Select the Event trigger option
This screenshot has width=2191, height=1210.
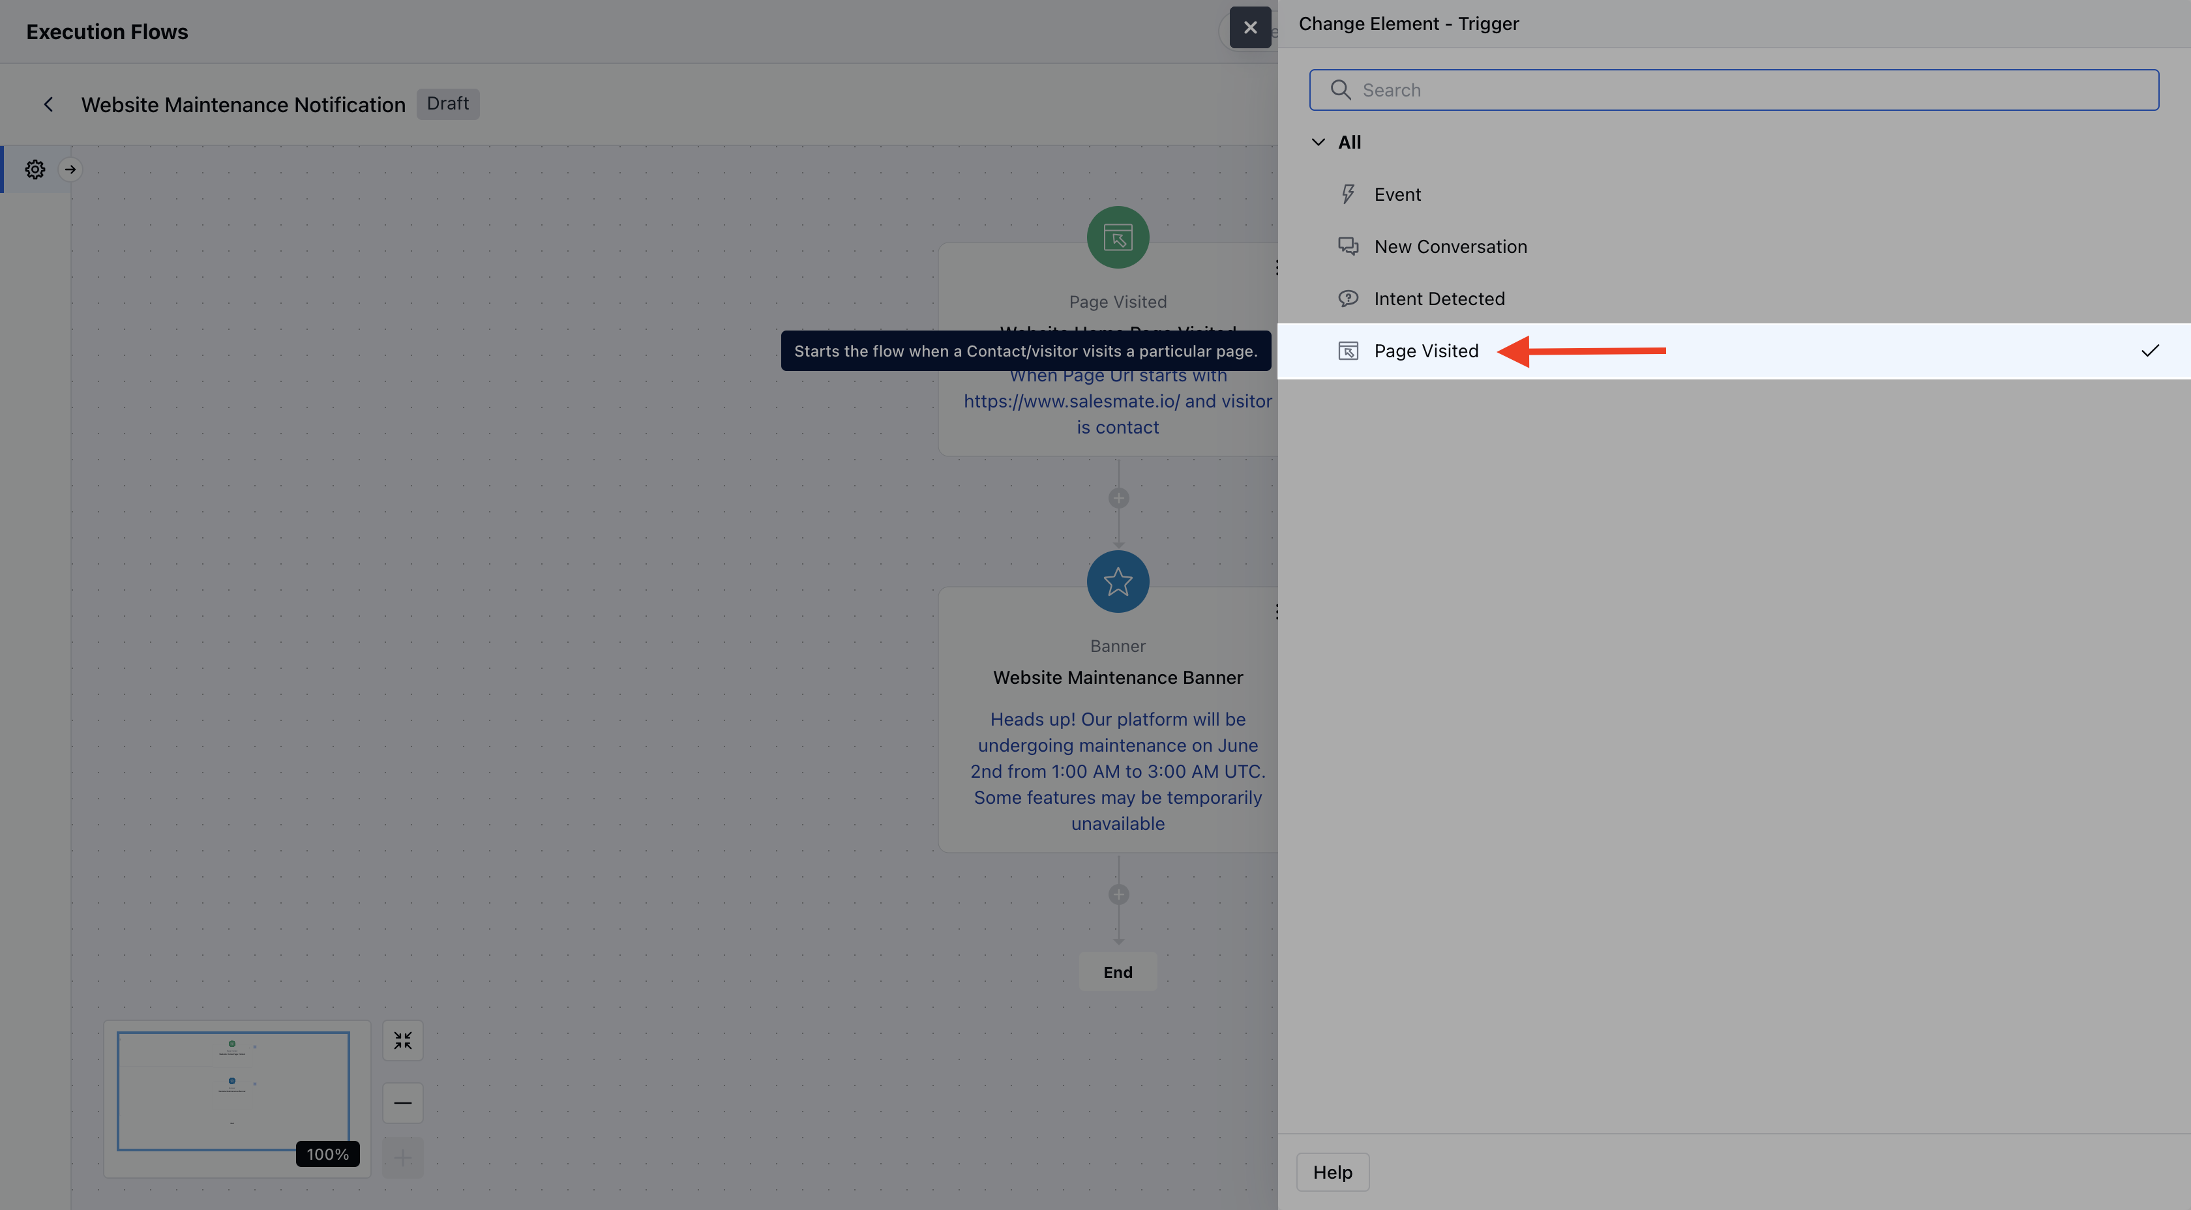tap(1397, 195)
